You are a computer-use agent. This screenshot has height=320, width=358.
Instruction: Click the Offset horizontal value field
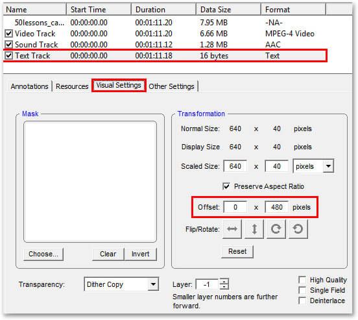coord(235,207)
